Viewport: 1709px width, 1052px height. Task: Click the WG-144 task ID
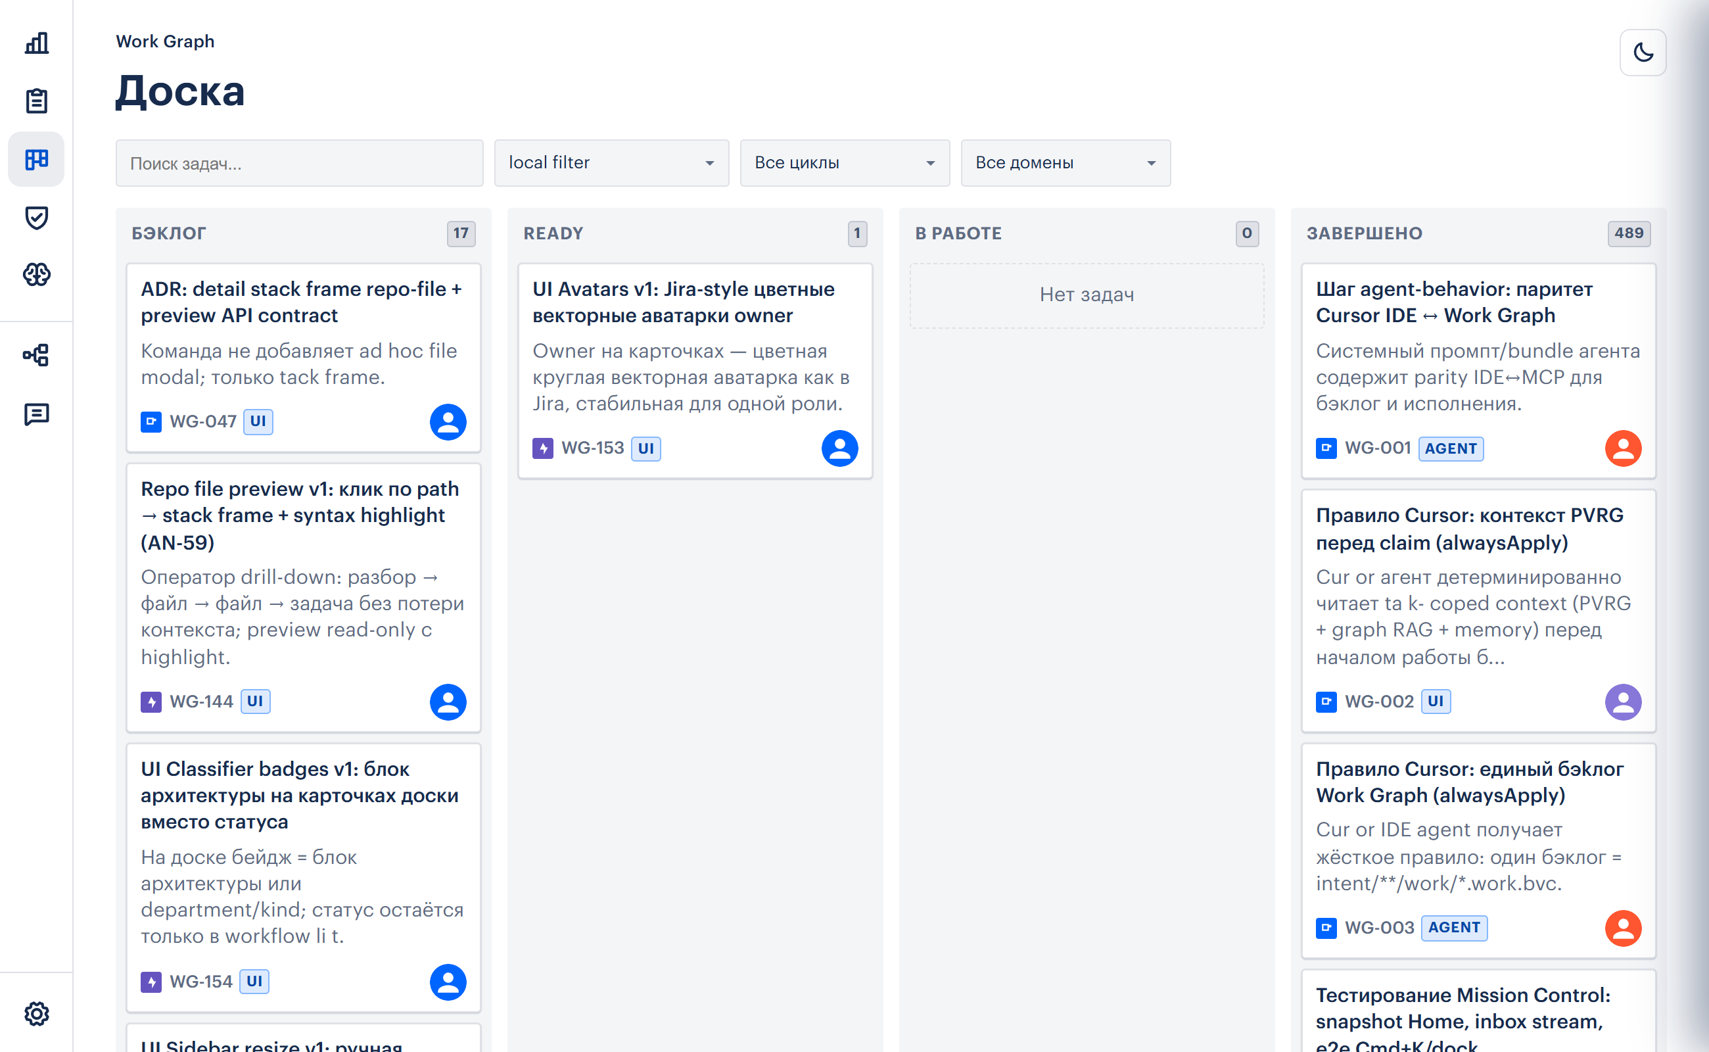point(201,702)
